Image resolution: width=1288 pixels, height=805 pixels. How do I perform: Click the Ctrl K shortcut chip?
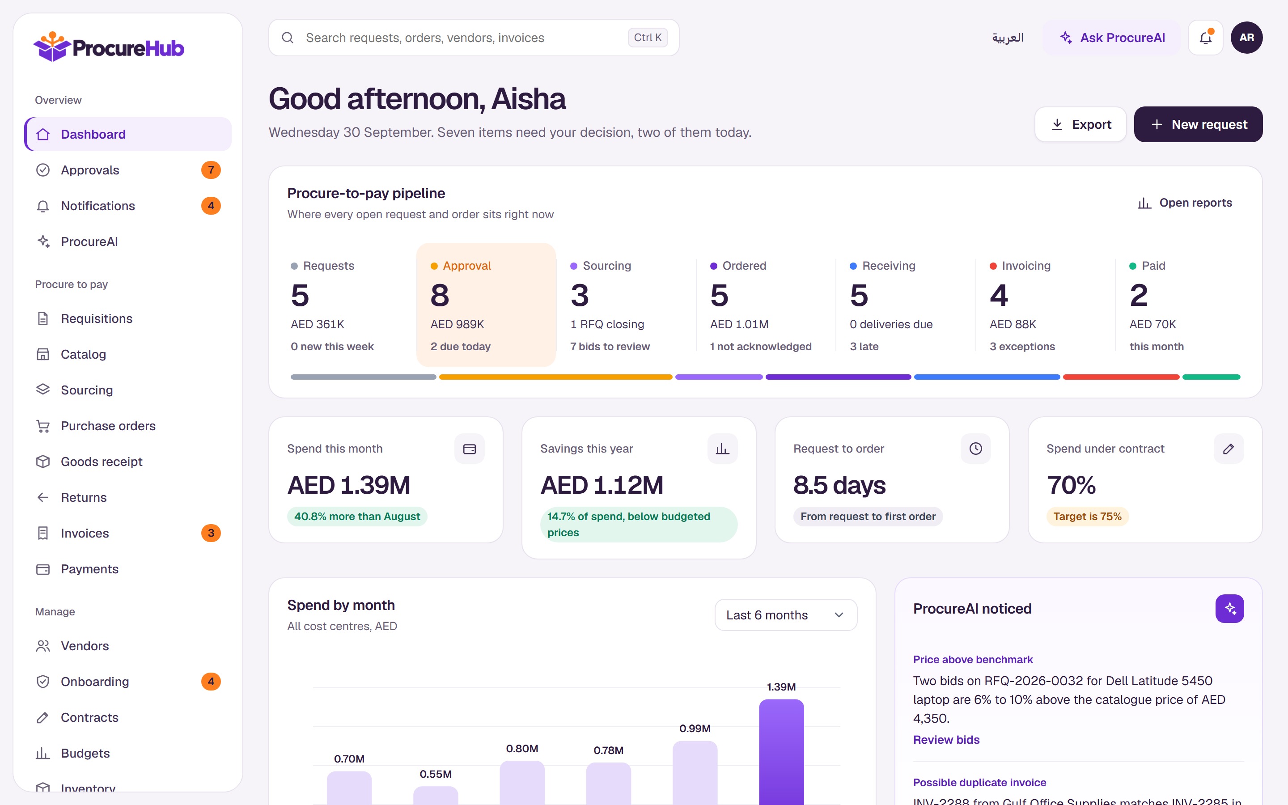pyautogui.click(x=648, y=38)
